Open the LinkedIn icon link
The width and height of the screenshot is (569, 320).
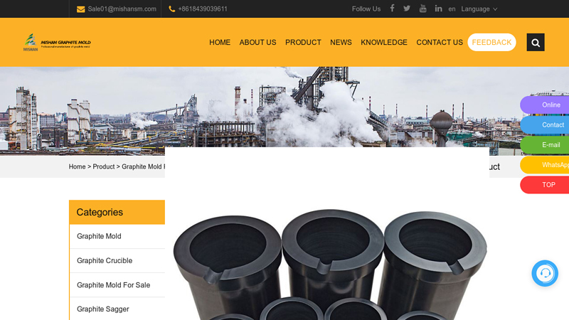pos(438,9)
